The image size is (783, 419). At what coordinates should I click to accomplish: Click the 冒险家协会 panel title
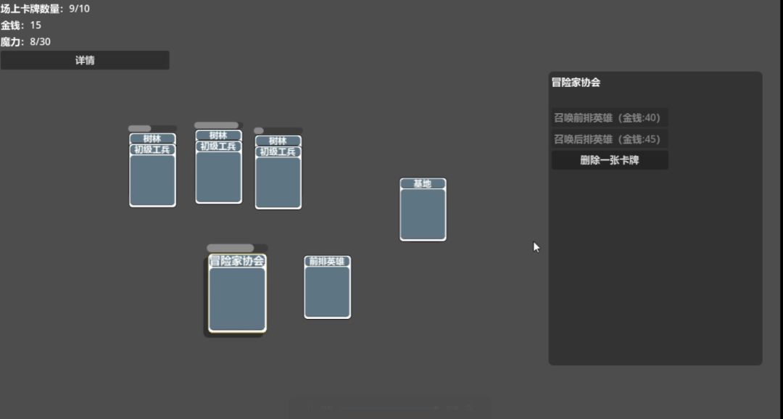tap(576, 83)
